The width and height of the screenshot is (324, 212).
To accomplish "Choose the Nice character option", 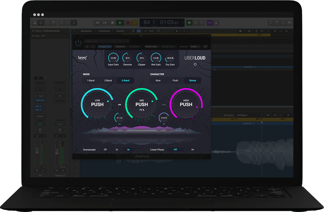I will 158,81.
